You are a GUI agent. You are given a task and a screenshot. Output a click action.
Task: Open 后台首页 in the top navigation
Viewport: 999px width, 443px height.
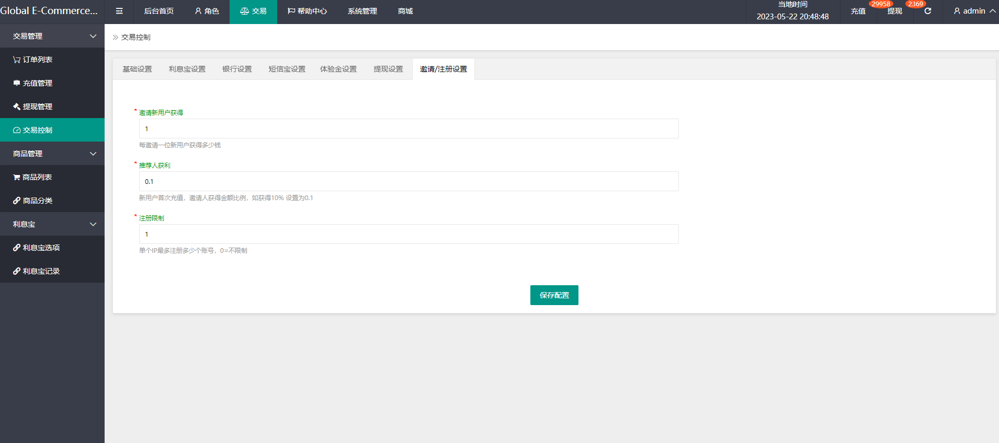tap(159, 11)
